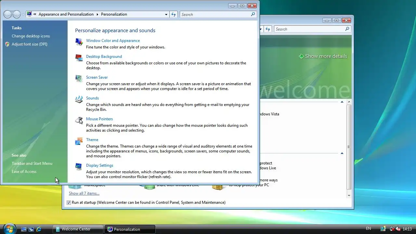Open the Welcome Center address bar dropdown arrow
The height and width of the screenshot is (234, 416).
click(x=261, y=29)
